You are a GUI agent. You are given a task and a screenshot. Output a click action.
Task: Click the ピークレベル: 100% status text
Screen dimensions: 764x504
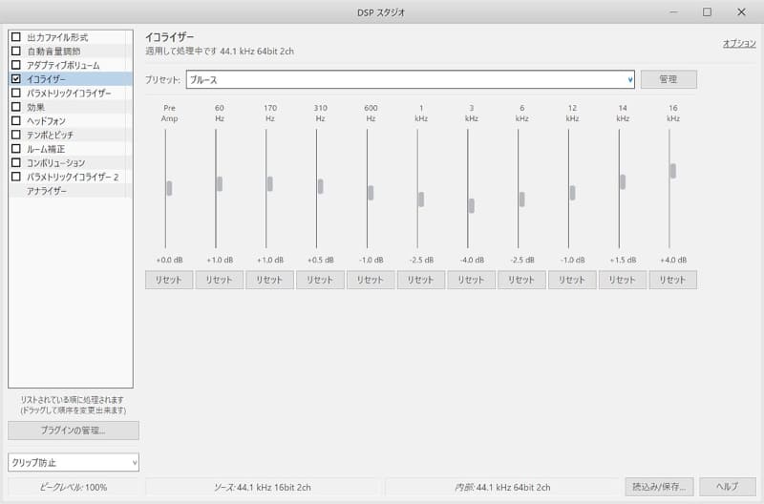(74, 487)
